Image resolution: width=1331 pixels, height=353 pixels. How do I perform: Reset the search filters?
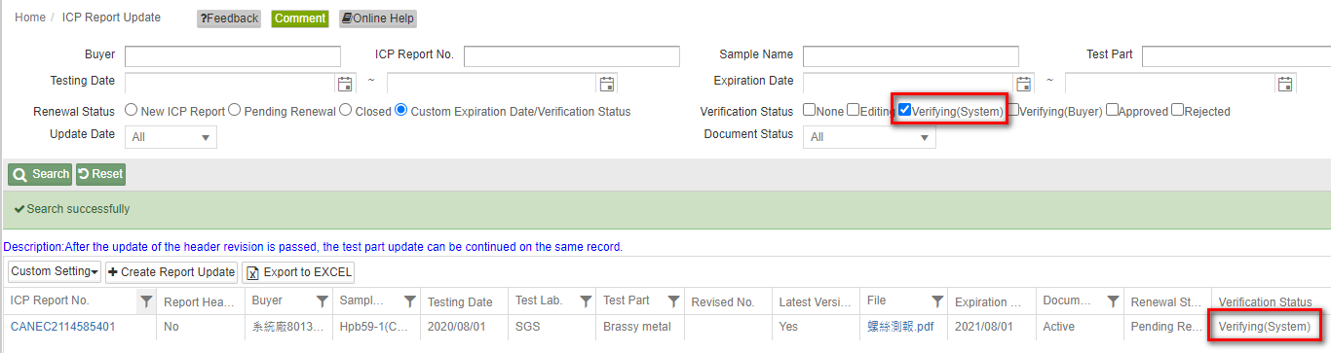click(100, 174)
